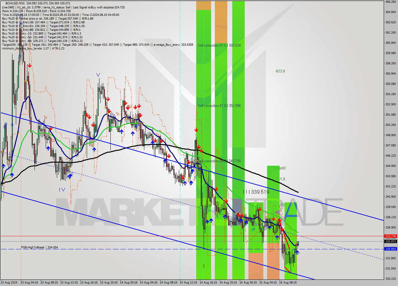The height and width of the screenshot is (286, 398).
Task: Click the FSB-HighToBreak | 334.054 label
Action: [x=39, y=247]
